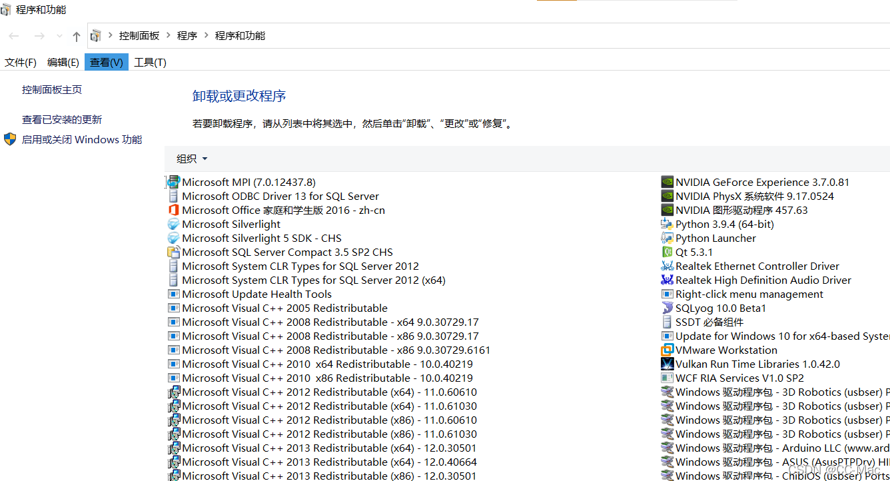Click the Vulkan Run Time Libraries icon
890x481 pixels.
pyautogui.click(x=667, y=364)
